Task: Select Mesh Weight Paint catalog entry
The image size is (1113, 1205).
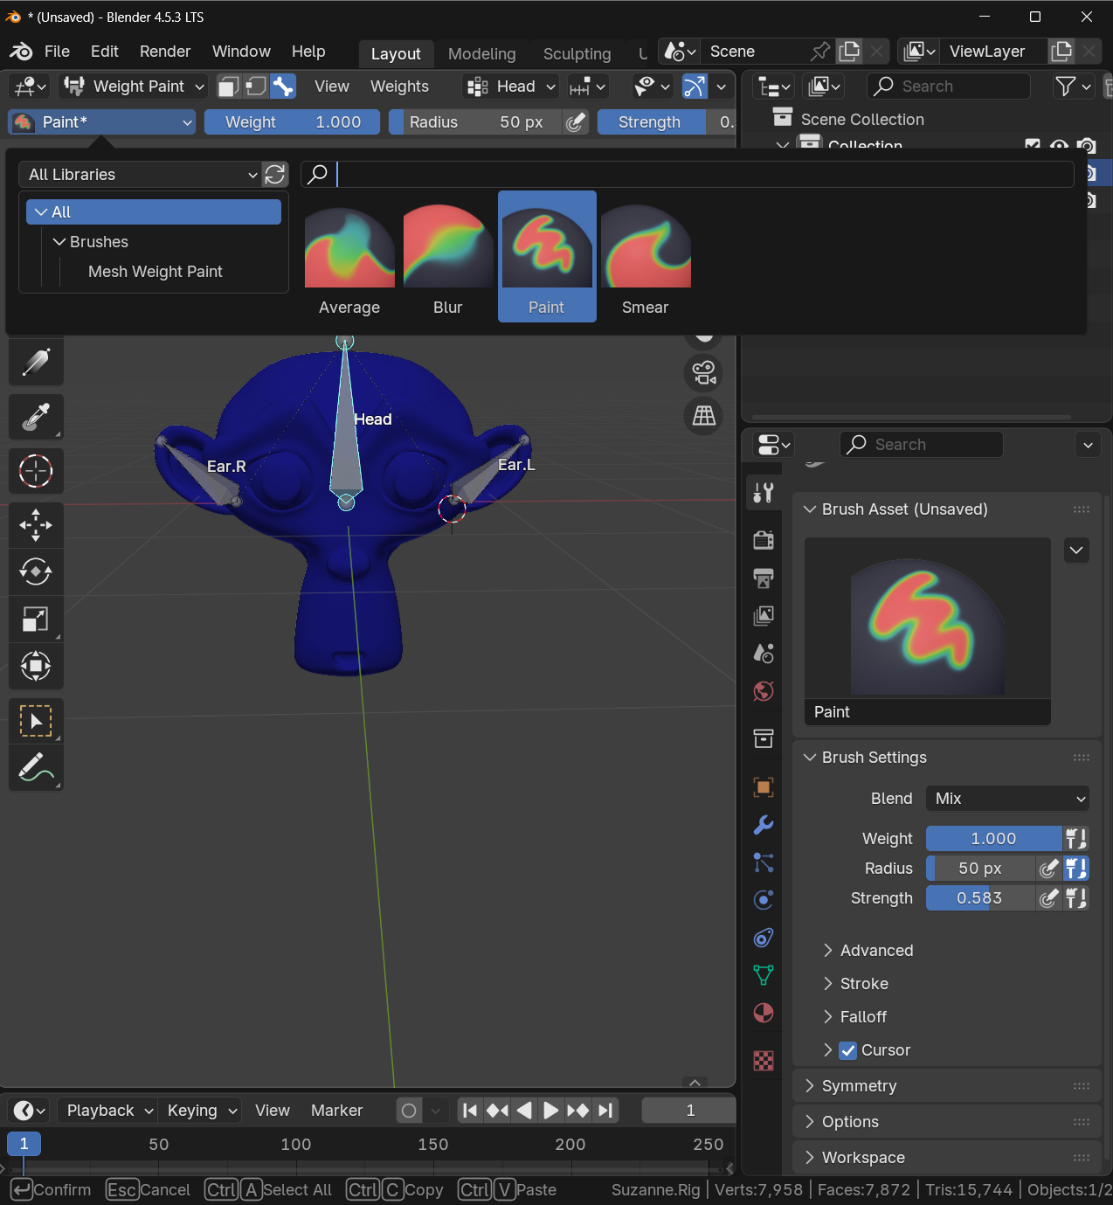Action: 156,272
